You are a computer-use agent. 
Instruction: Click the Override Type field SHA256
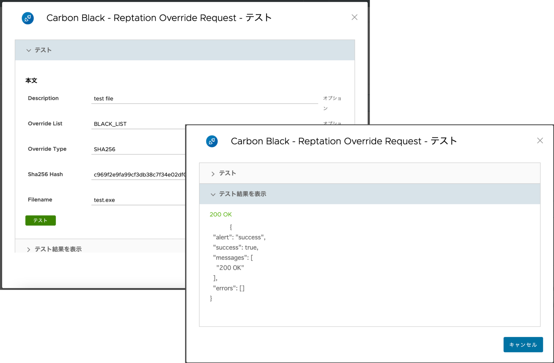(x=139, y=149)
